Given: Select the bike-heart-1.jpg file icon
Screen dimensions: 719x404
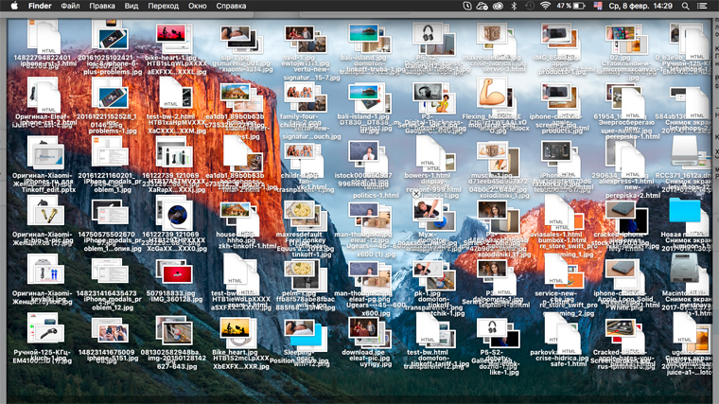Looking at the screenshot, I should (171, 36).
